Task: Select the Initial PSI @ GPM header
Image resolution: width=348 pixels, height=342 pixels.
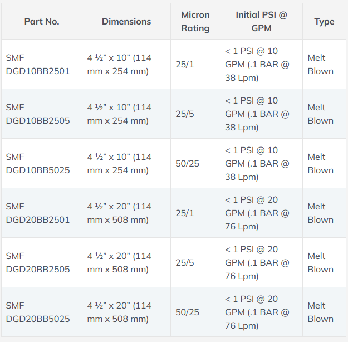Action: point(261,22)
